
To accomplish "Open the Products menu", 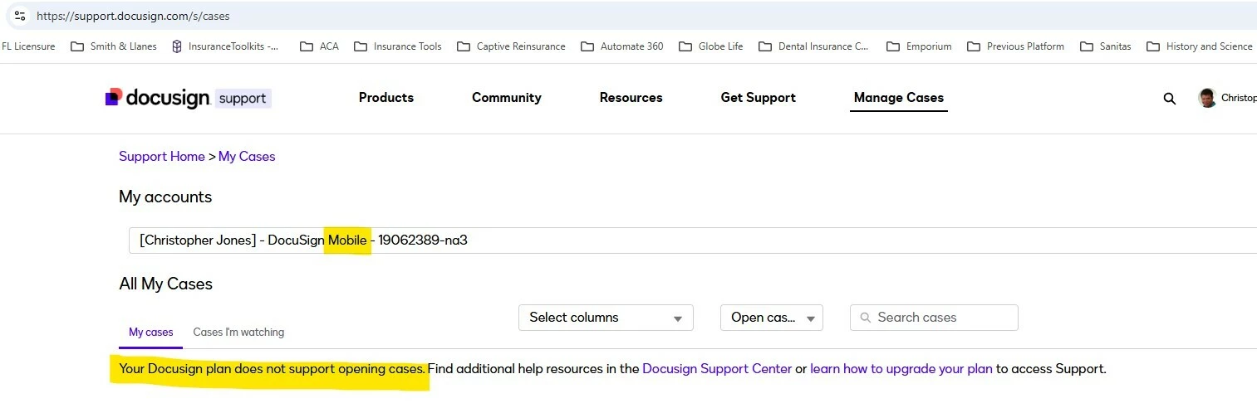I will pos(386,98).
